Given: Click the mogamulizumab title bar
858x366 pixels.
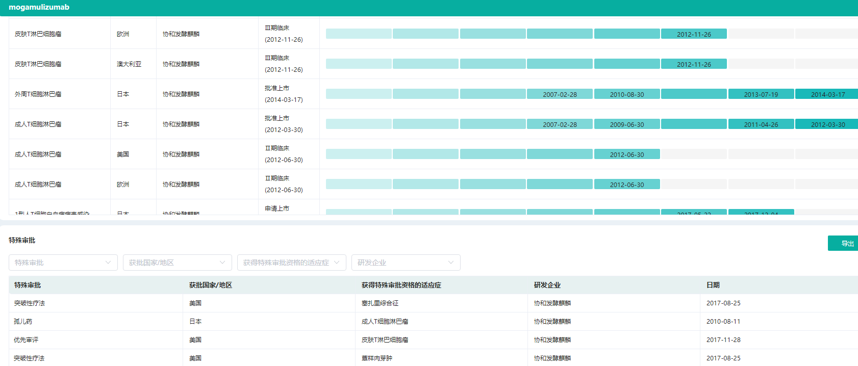Looking at the screenshot, I should tap(39, 7).
